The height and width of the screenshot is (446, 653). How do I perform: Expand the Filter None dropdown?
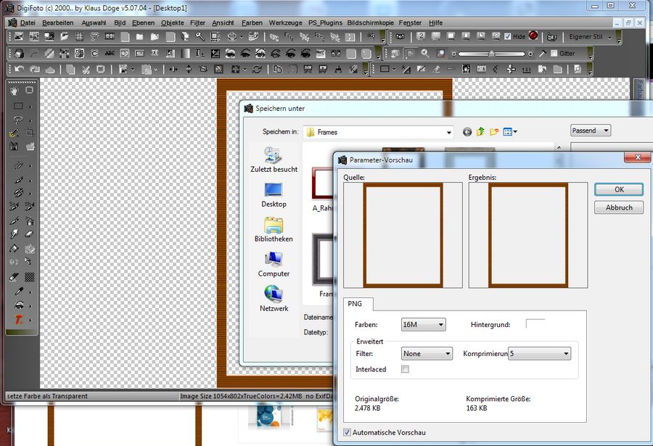[x=427, y=354]
